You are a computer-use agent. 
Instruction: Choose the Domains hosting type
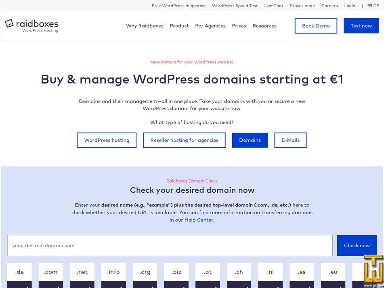(250, 140)
